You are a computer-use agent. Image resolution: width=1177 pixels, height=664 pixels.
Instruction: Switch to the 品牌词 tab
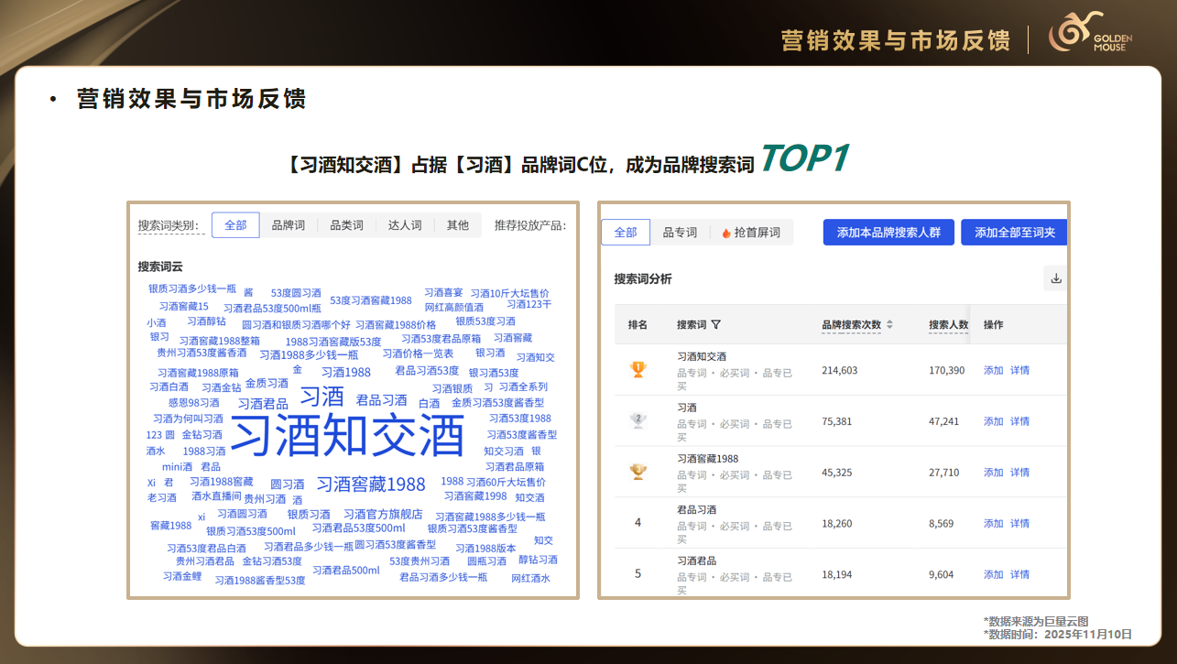click(289, 225)
